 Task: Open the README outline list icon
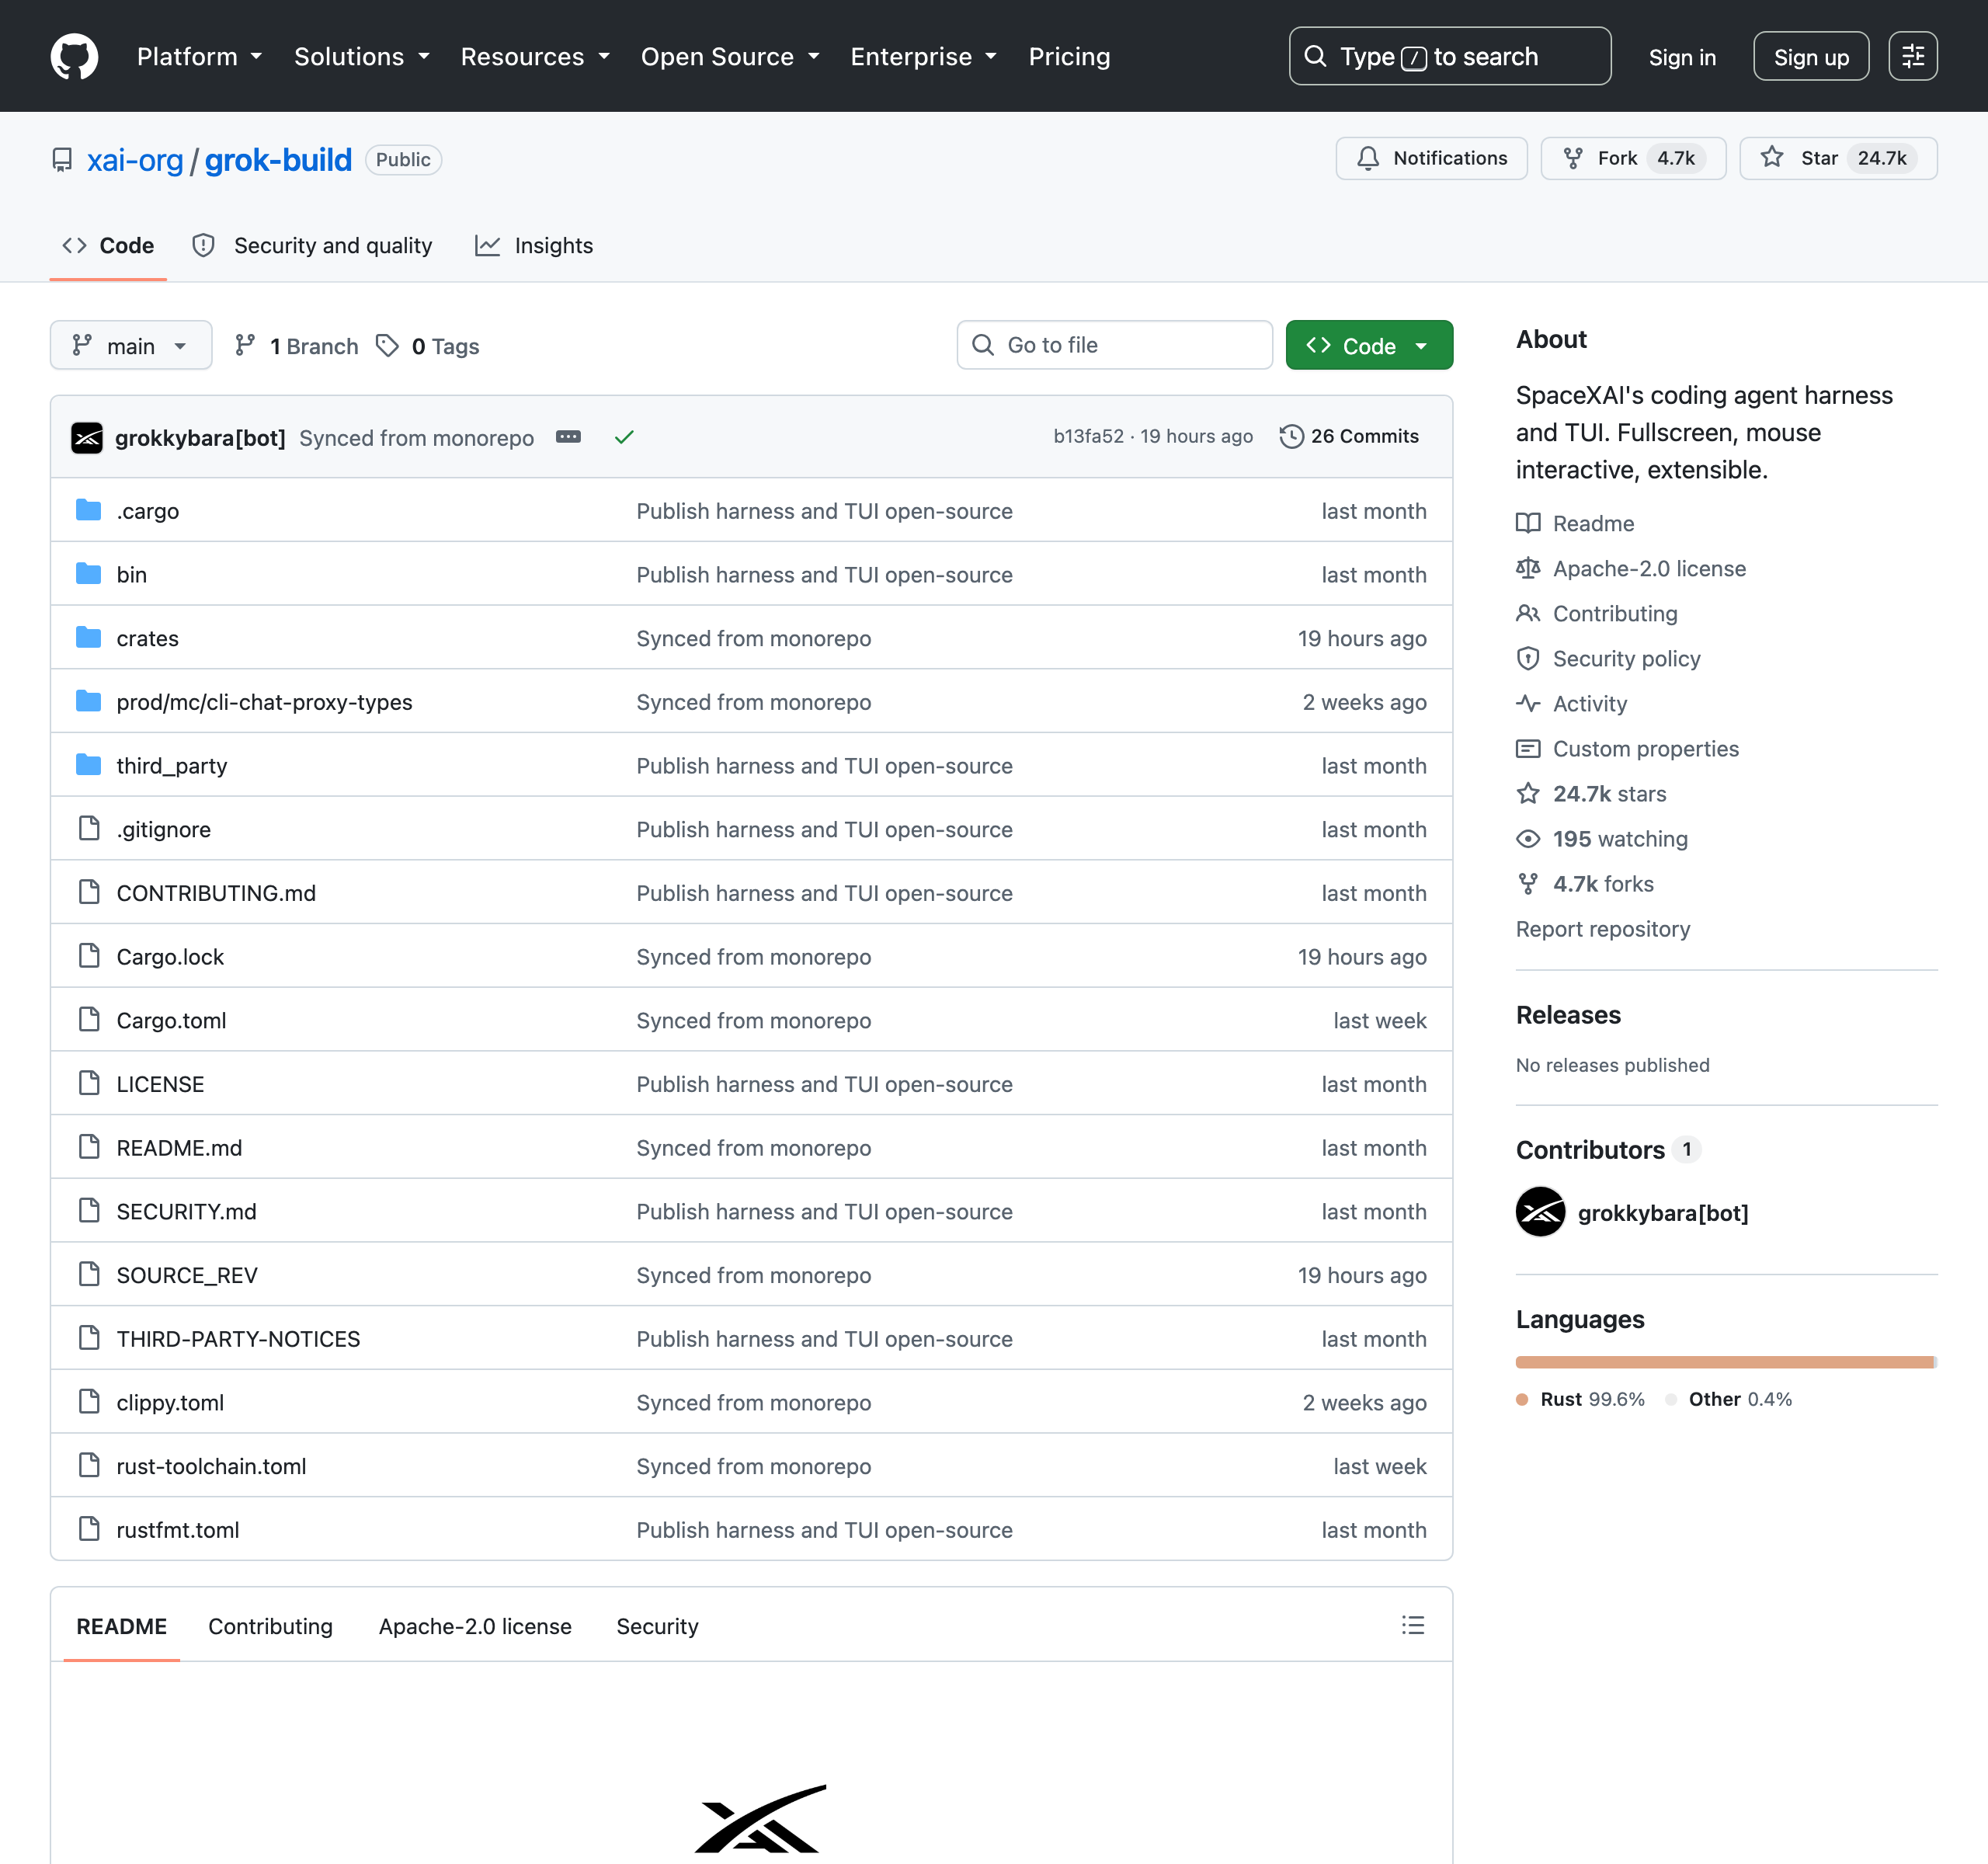[x=1412, y=1625]
